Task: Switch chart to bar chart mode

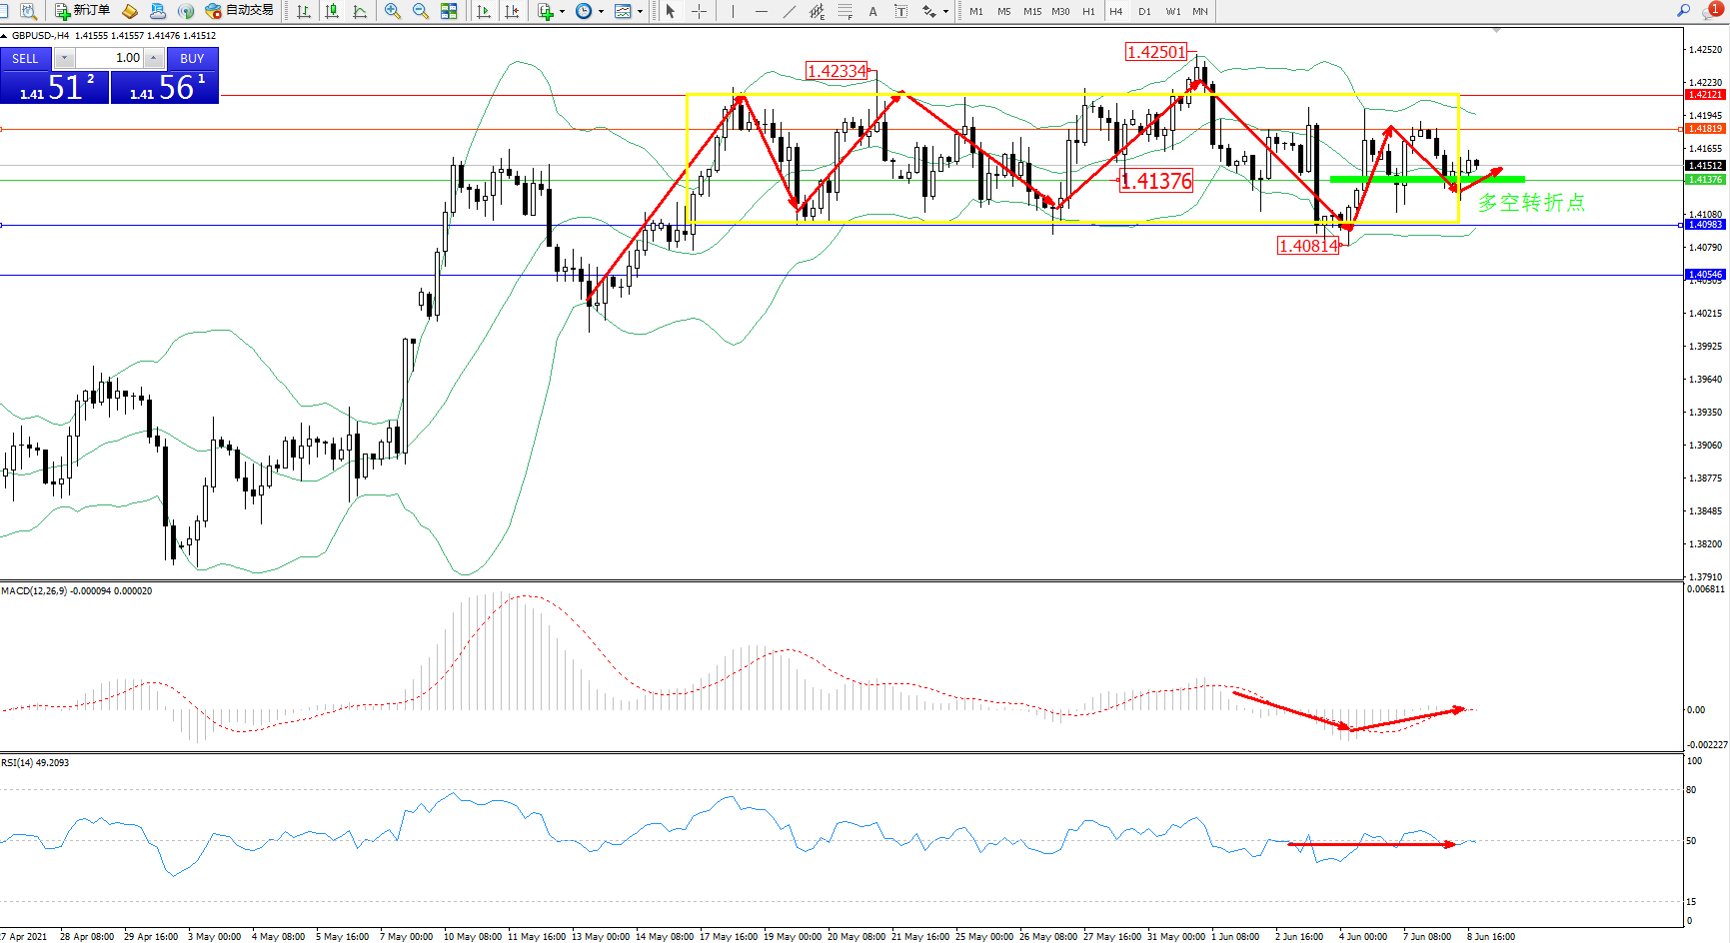Action: [x=304, y=11]
